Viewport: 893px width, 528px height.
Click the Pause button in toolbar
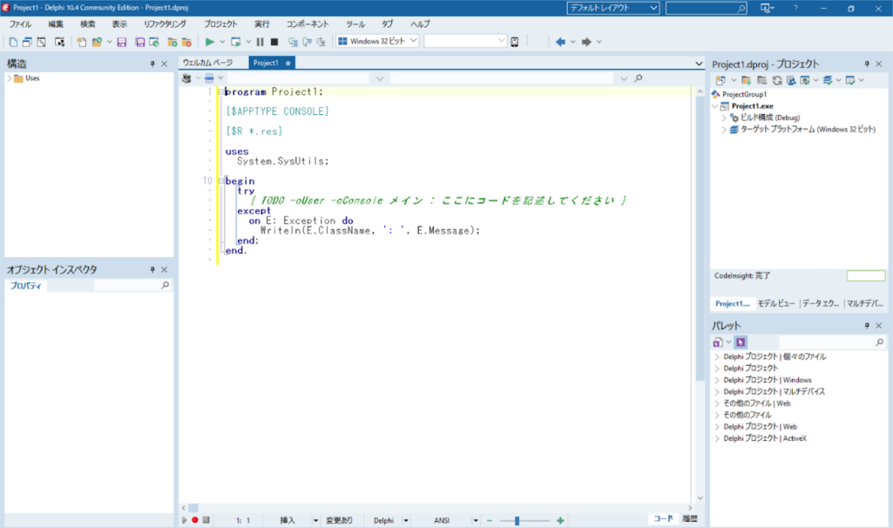tap(260, 42)
